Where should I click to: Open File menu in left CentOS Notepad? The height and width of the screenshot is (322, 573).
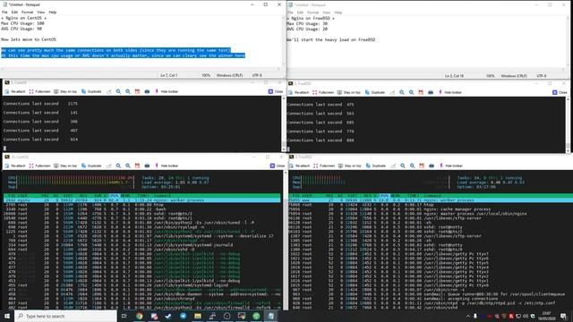click(4, 12)
